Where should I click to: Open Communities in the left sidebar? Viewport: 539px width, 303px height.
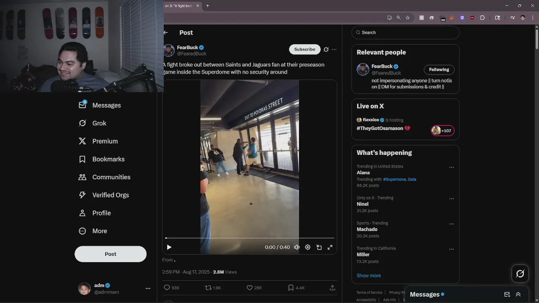[104, 177]
